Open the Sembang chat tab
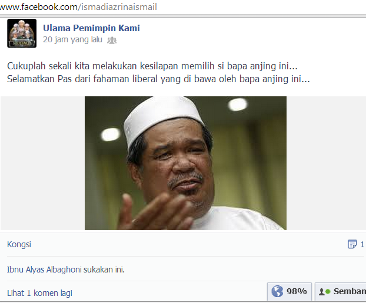The height and width of the screenshot is (303, 366). [340, 292]
